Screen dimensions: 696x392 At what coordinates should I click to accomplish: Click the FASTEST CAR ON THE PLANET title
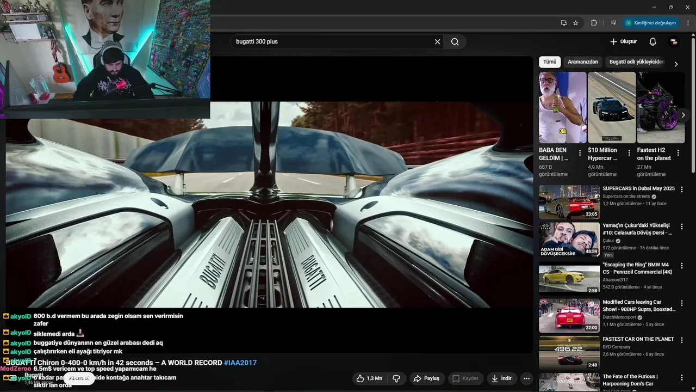638,339
